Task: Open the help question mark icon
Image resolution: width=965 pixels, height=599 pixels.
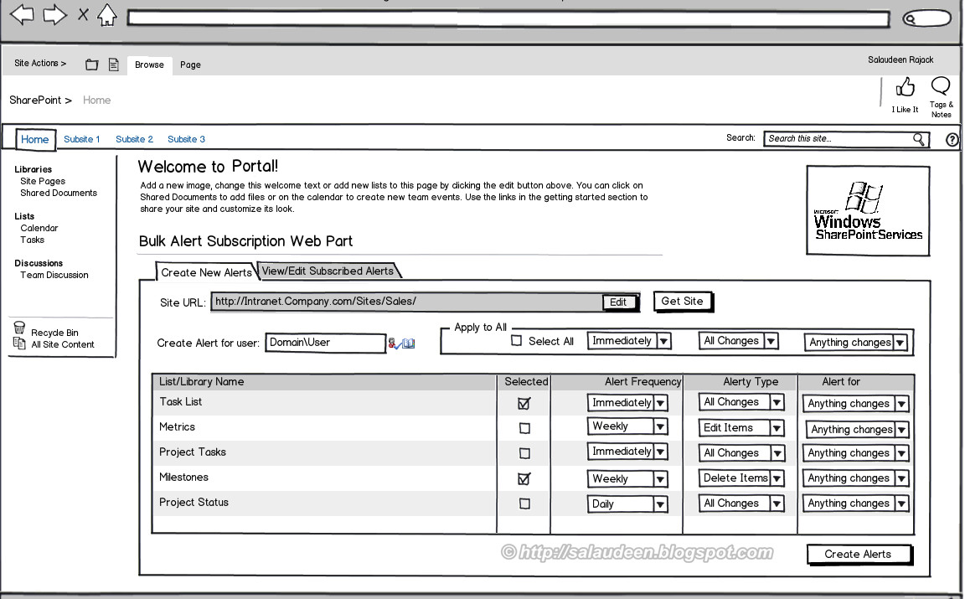Action: [952, 138]
